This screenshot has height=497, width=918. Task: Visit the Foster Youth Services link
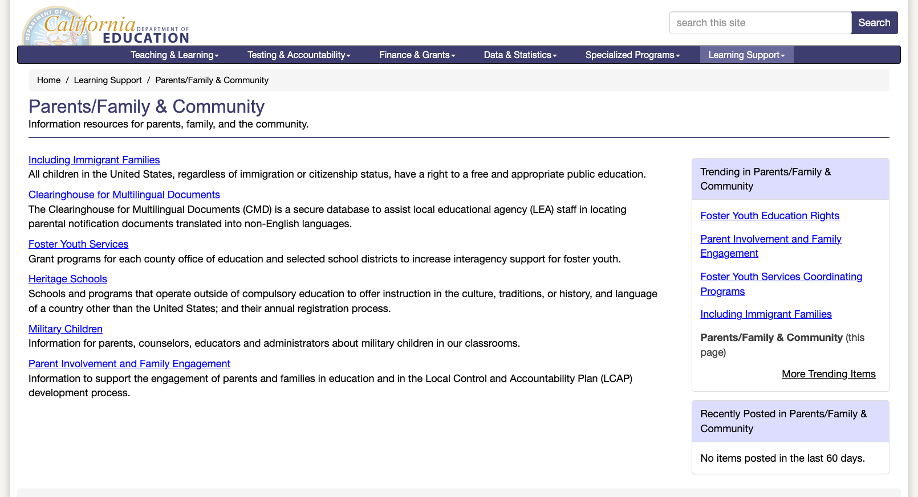point(78,244)
